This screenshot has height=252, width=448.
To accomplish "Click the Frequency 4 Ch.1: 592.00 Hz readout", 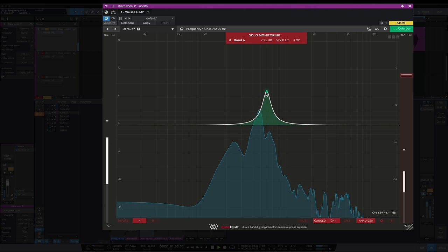I will click(206, 29).
